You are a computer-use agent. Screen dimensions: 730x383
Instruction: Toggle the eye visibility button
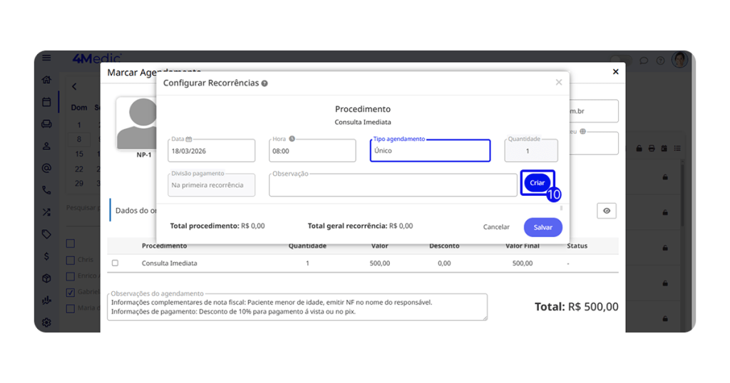(x=607, y=211)
